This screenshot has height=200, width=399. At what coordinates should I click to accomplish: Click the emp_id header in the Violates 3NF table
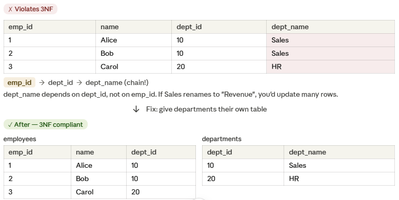coord(50,27)
